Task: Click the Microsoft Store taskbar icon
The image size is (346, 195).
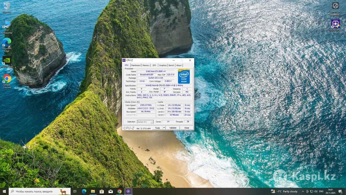Action: 102,192
